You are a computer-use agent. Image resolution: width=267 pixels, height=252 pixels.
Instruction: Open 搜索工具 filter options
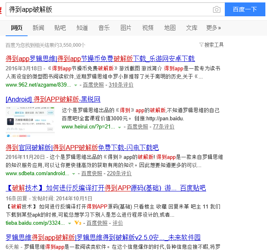(214, 45)
